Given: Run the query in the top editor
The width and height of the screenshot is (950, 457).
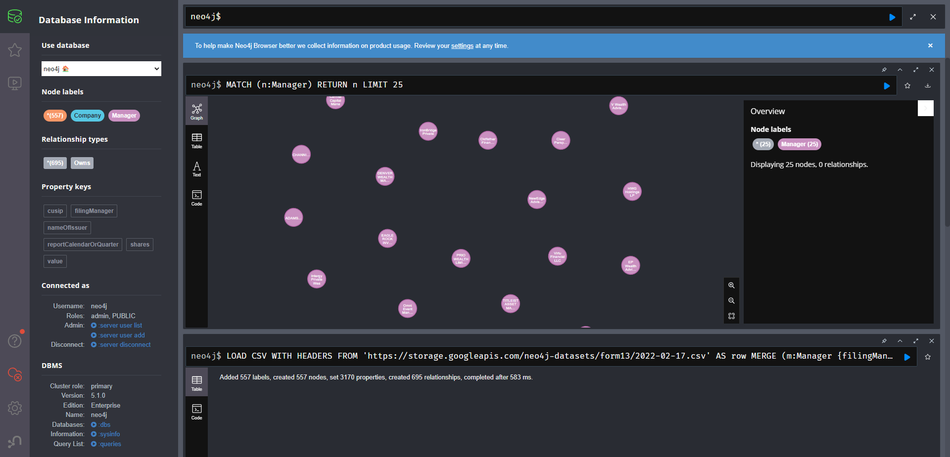Looking at the screenshot, I should [x=892, y=17].
